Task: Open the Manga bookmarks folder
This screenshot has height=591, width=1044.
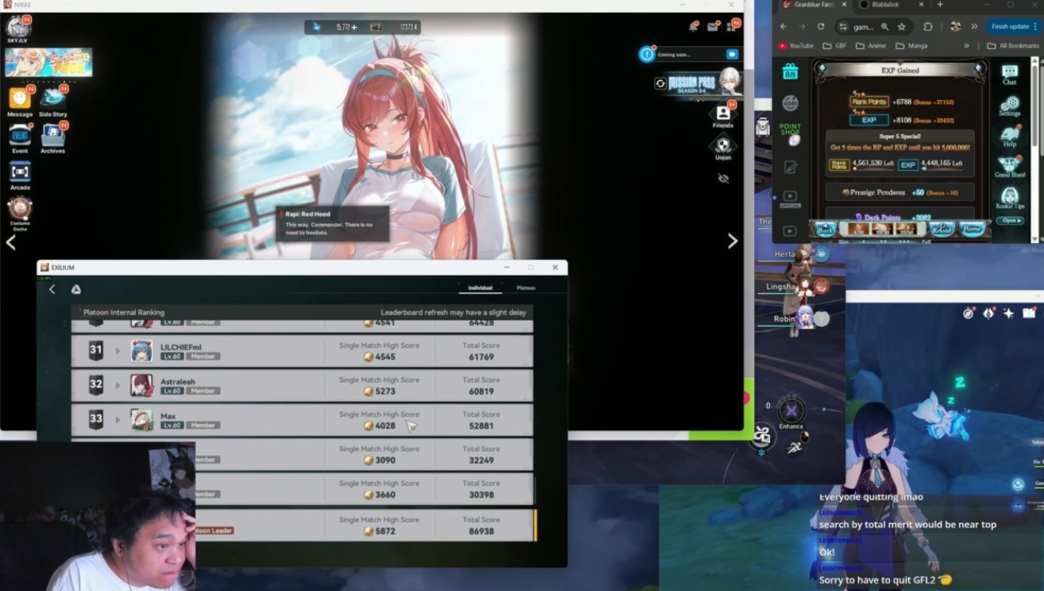Action: click(x=911, y=46)
